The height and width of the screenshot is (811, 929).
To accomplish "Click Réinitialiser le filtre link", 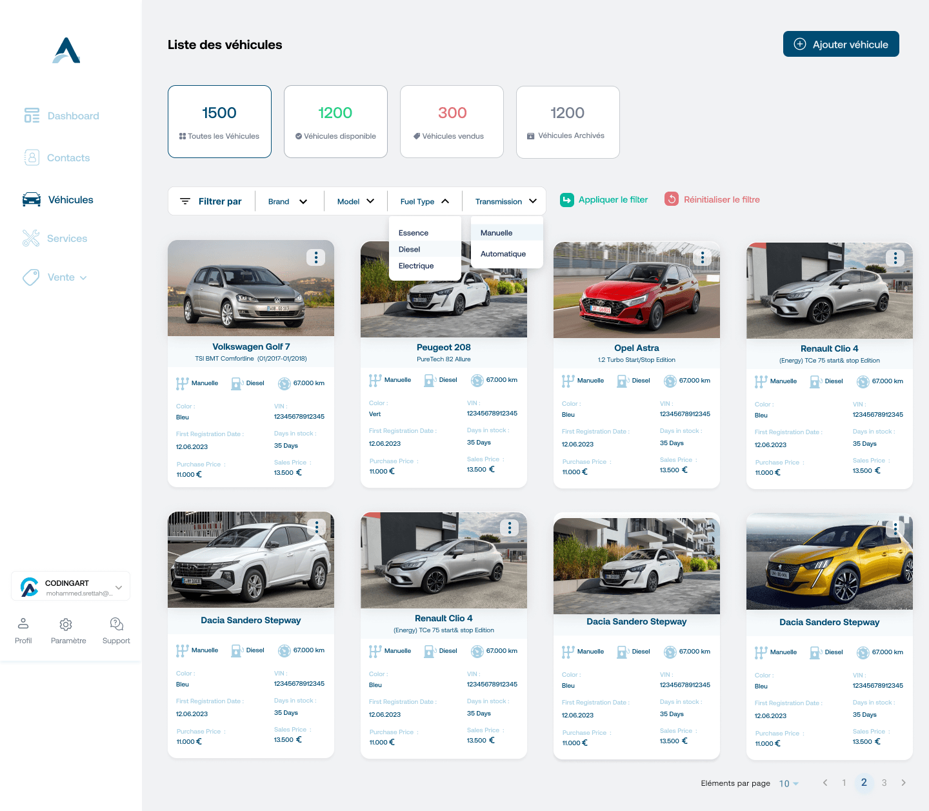I will point(722,200).
